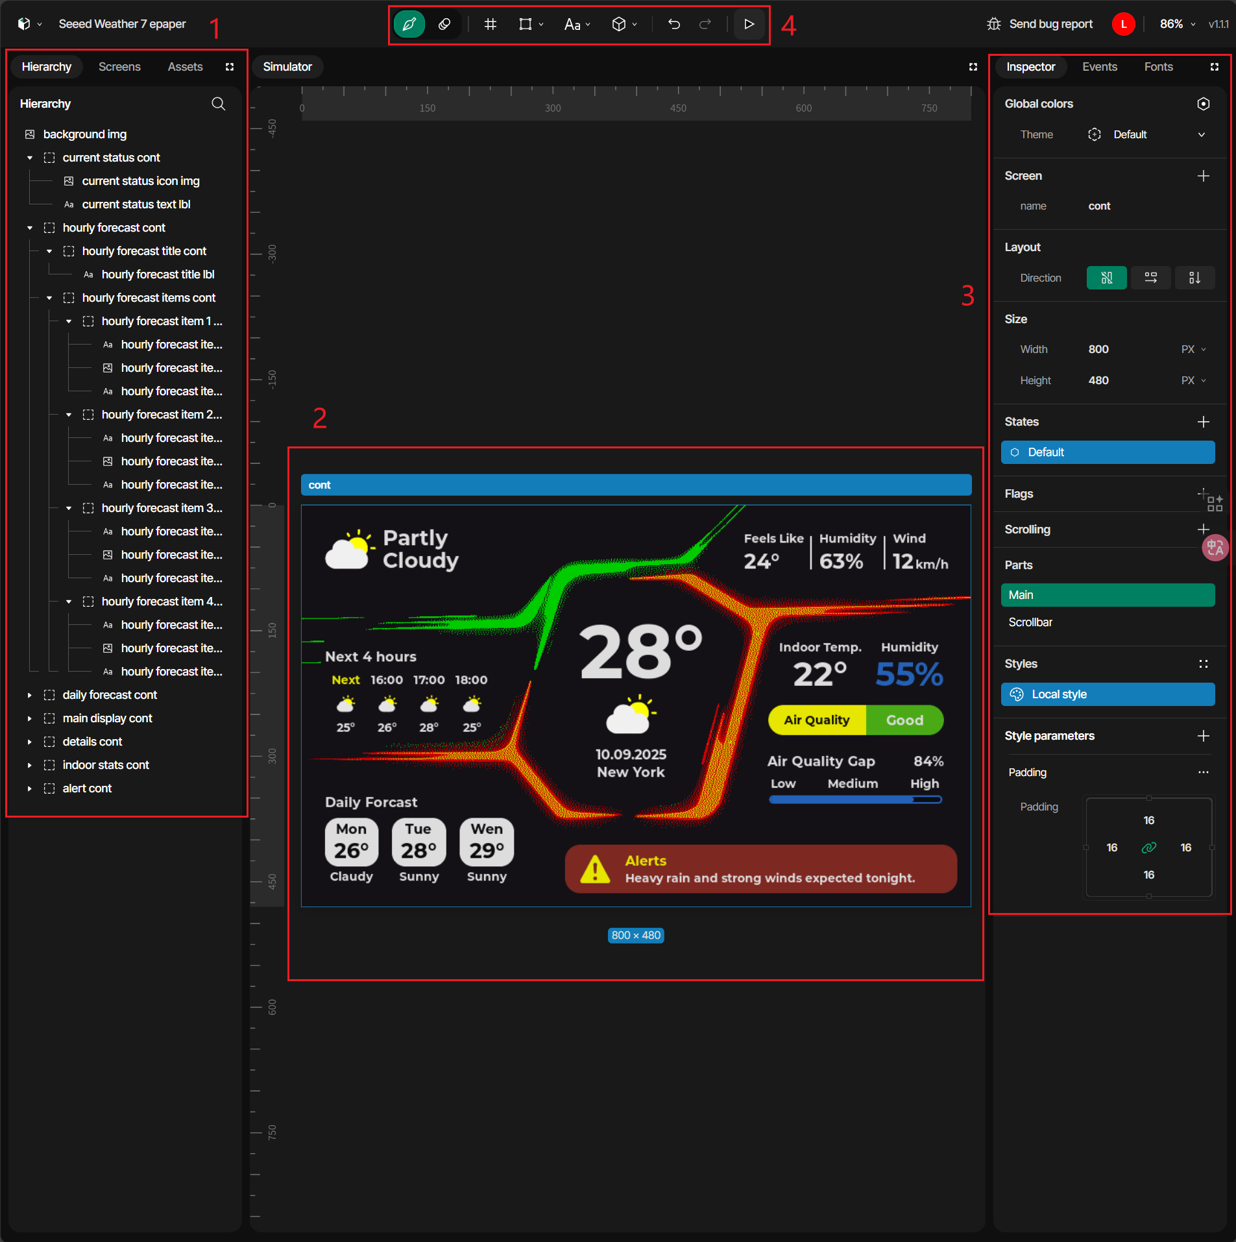Toggle the grid icon in toolbar
The image size is (1236, 1242).
tap(491, 25)
